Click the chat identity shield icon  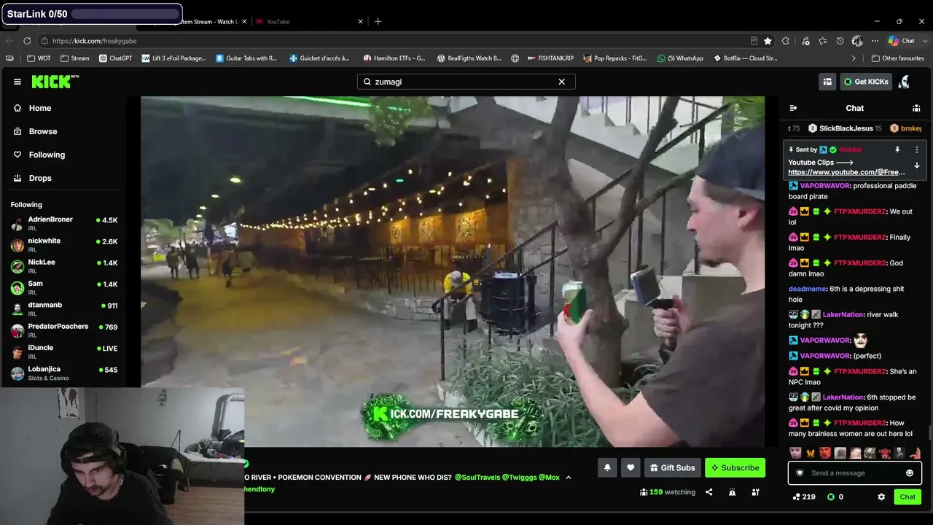(800, 473)
